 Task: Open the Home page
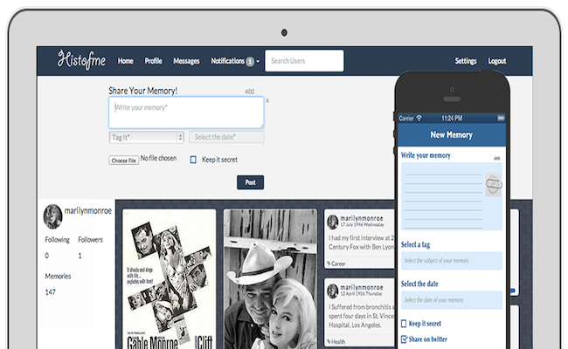click(125, 61)
